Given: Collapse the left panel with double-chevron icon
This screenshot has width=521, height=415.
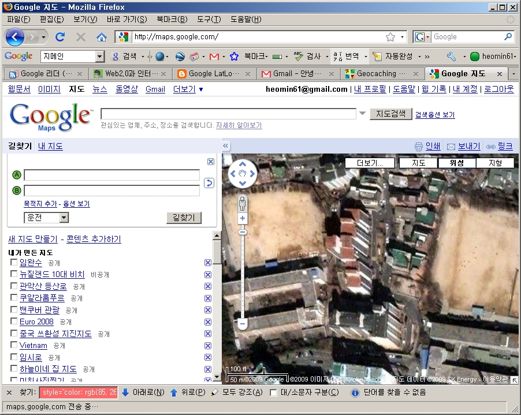Looking at the screenshot, I should tap(226, 146).
